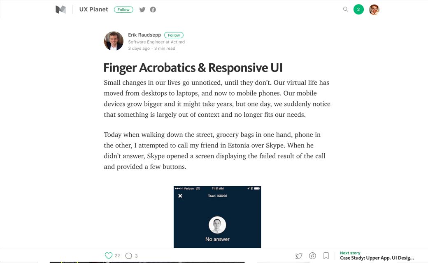428x263 pixels.
Task: Open the responses comment bubble icon
Action: tap(128, 256)
